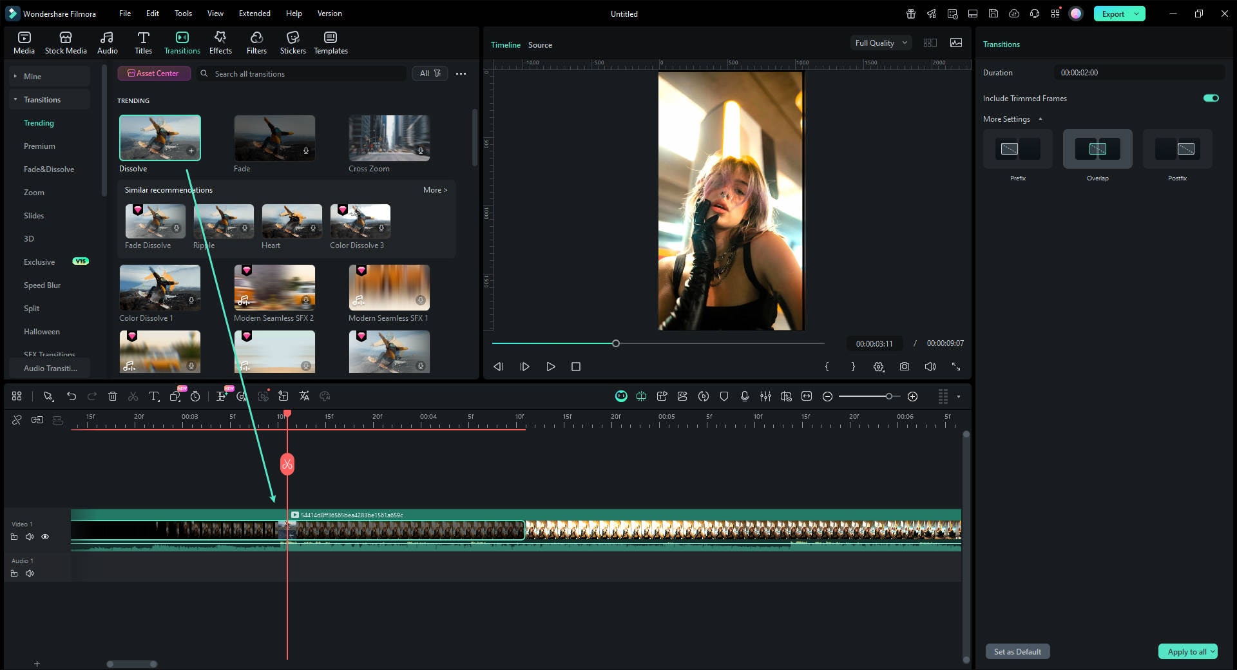
Task: Mute the Audio 1 track
Action: click(x=30, y=573)
